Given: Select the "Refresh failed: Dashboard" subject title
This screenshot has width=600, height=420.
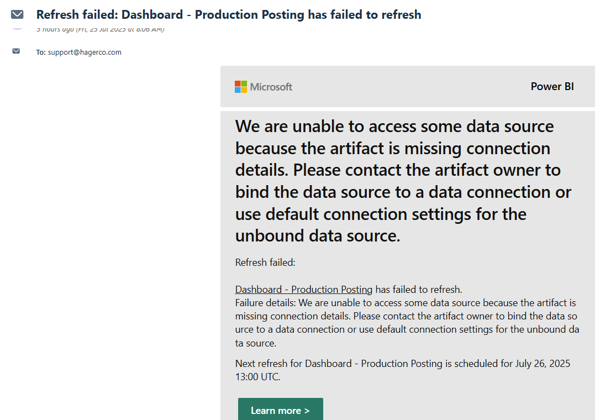Looking at the screenshot, I should [x=229, y=14].
